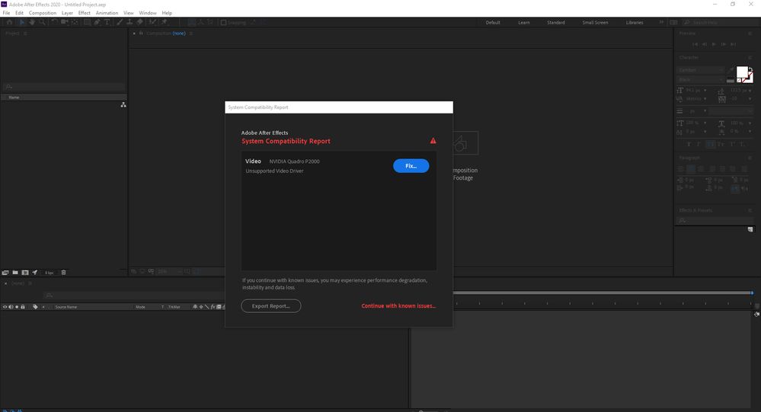Open the File menu
The height and width of the screenshot is (412, 761).
pos(6,13)
